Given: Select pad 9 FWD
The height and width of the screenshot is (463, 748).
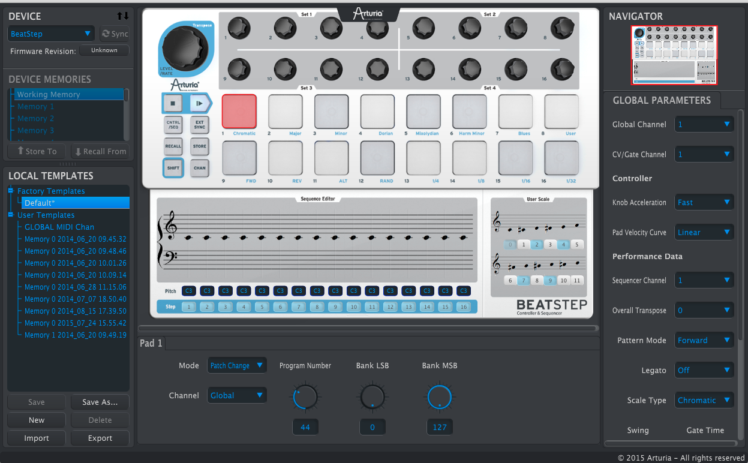Looking at the screenshot, I should pos(239,158).
